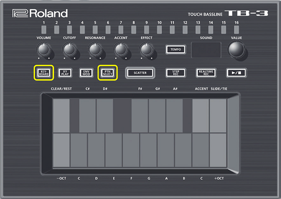Click the large VALUE knob
This screenshot has height=199, width=281.
click(x=237, y=49)
